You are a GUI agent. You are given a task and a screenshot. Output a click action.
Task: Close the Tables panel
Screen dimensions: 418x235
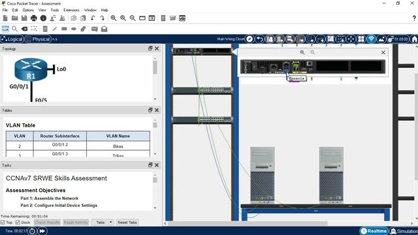(157, 110)
